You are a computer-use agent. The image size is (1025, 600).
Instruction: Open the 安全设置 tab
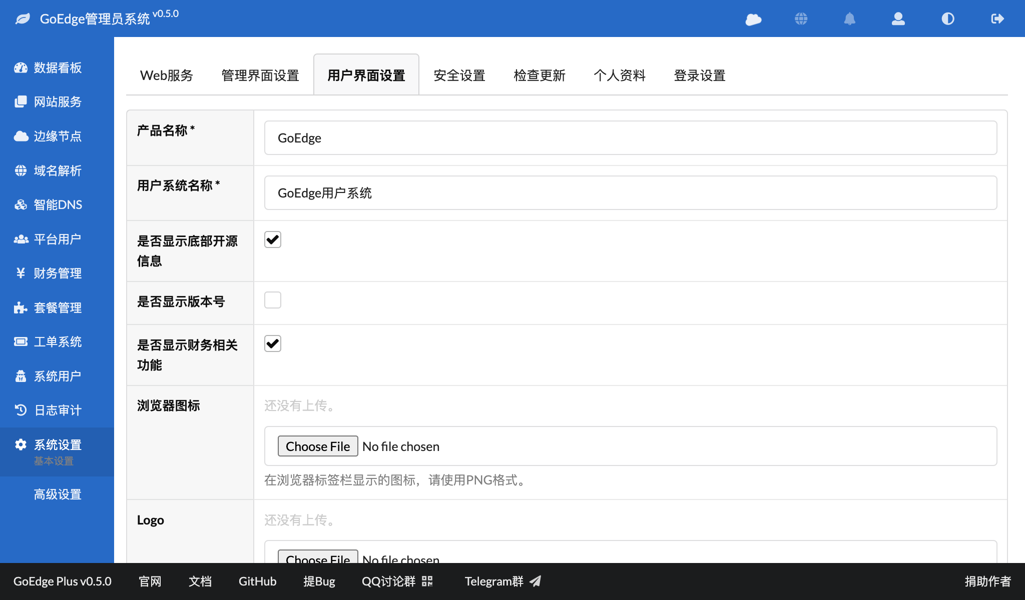click(459, 75)
